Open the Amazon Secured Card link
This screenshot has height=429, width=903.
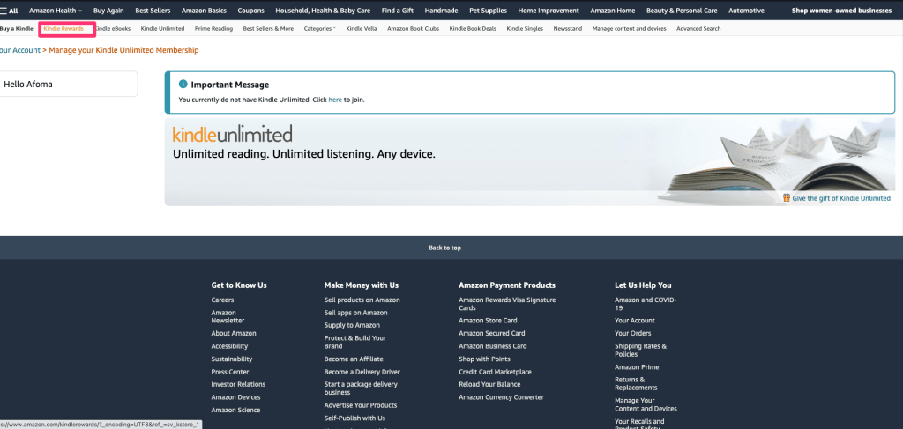pos(492,334)
